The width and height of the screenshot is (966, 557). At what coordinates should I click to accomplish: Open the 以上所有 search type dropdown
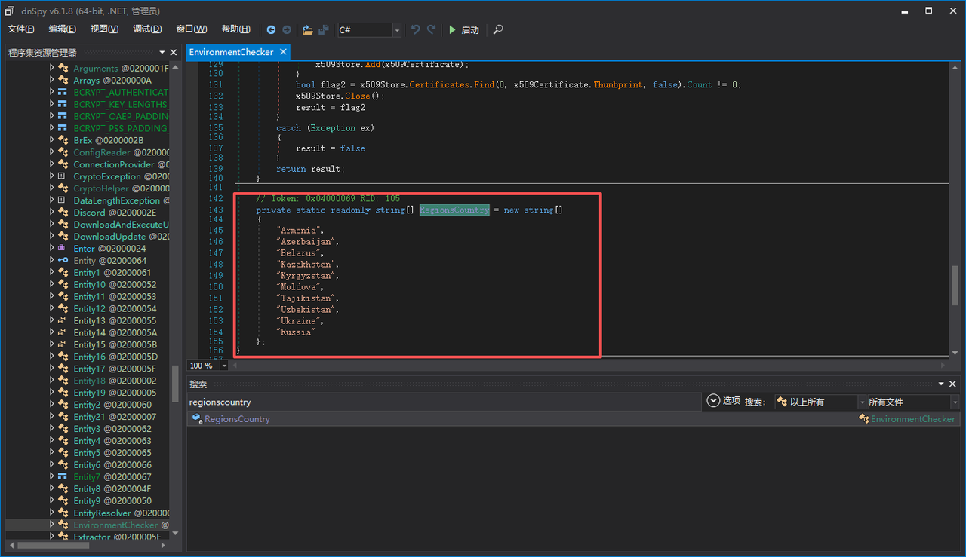click(823, 402)
